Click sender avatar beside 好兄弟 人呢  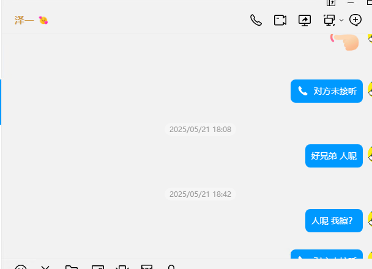(x=370, y=154)
